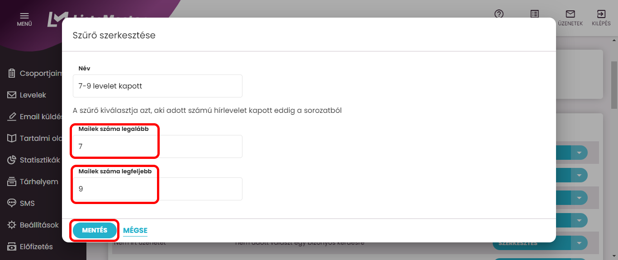Screen dimensions: 618x260
Task: Click the Beállítások gear icon
Action: tap(12, 225)
